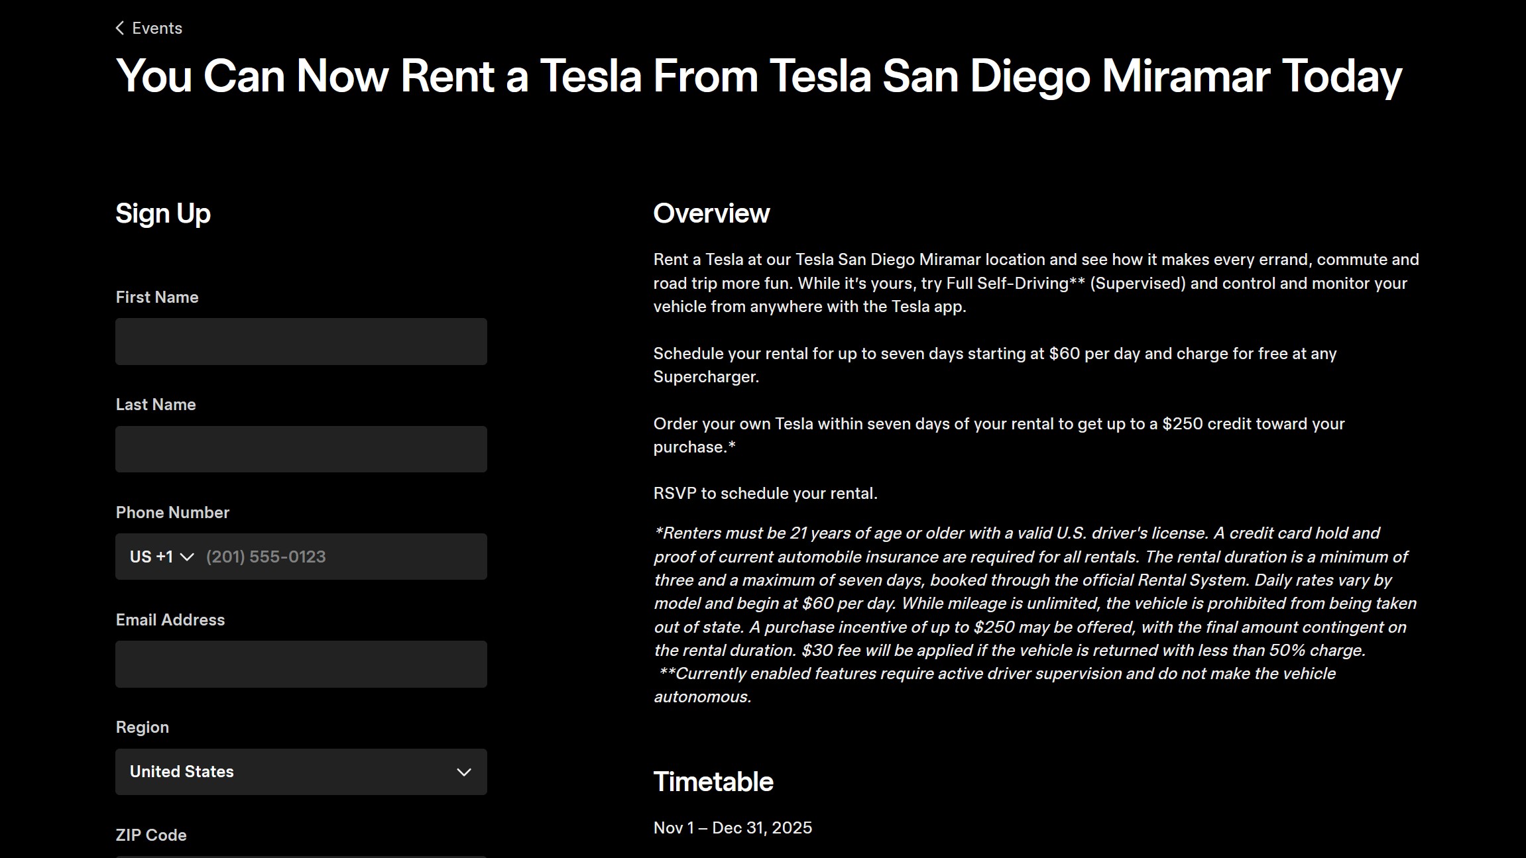The image size is (1526, 858).
Task: Open the US +1 country code selector
Action: pos(161,557)
